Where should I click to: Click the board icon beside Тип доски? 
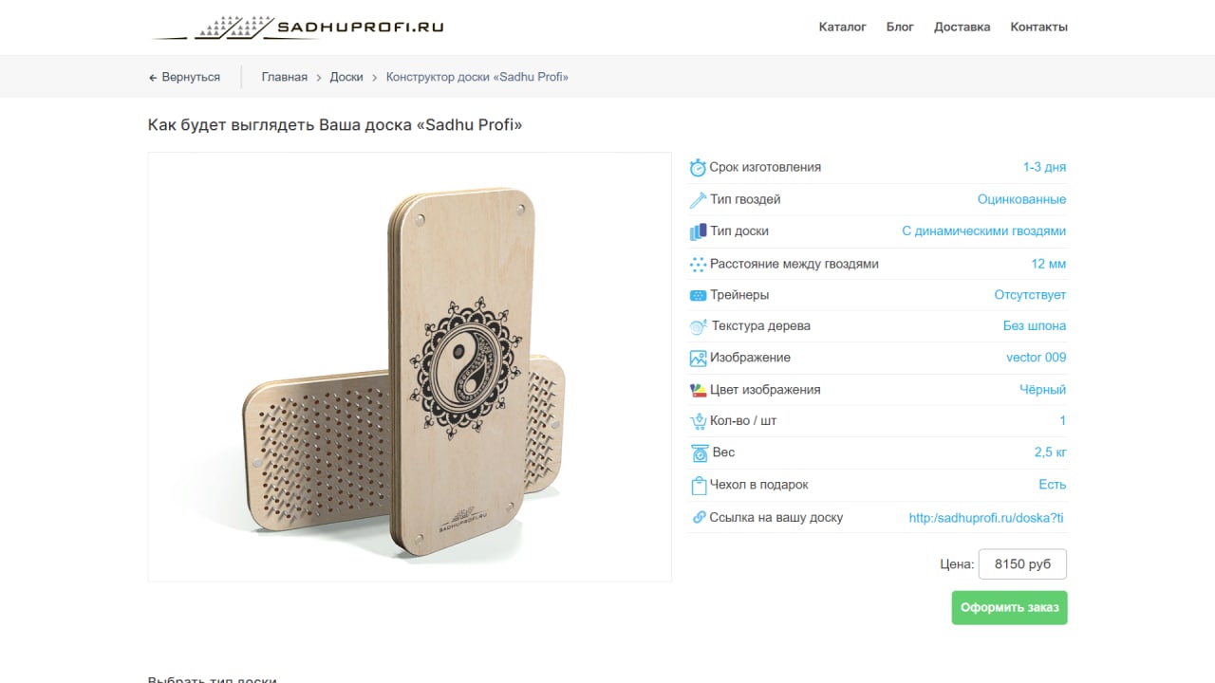(x=698, y=231)
